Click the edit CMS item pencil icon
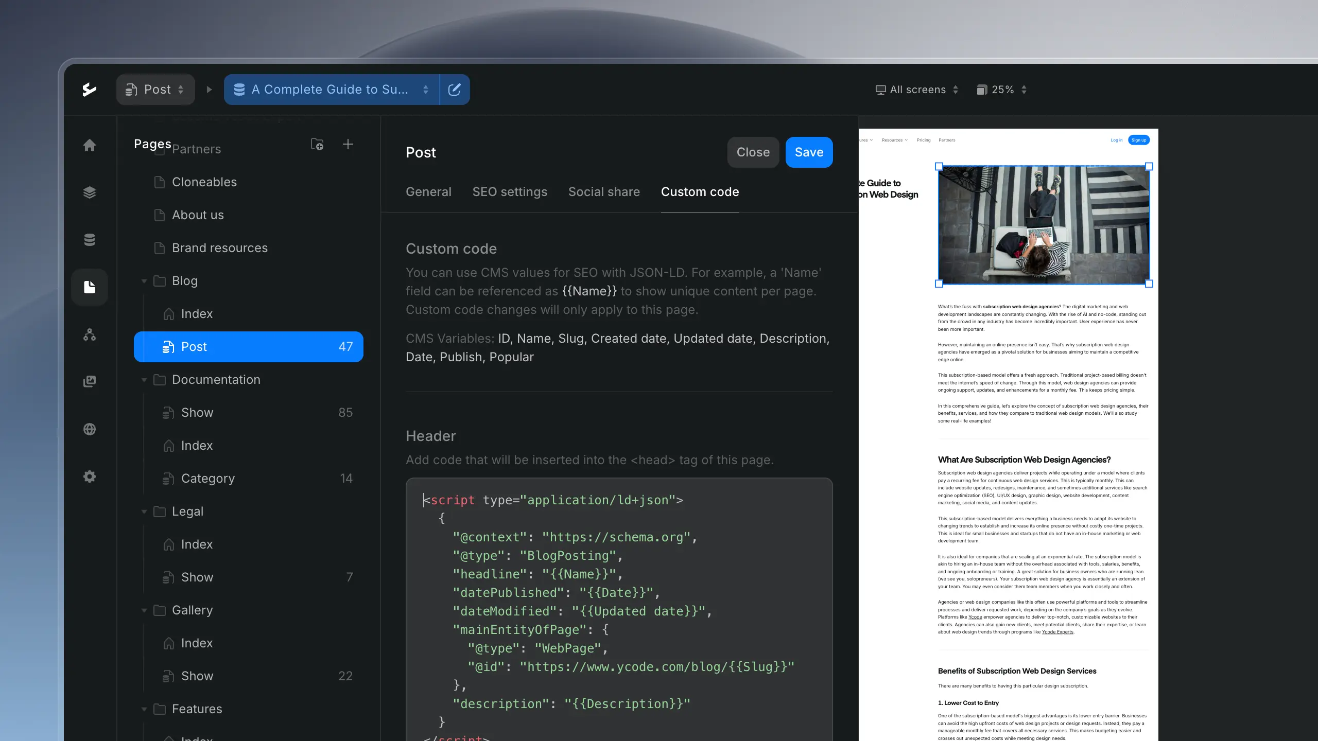The width and height of the screenshot is (1318, 741). (x=454, y=90)
